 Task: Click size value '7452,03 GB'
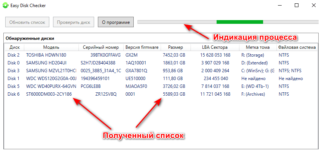(x=174, y=55)
